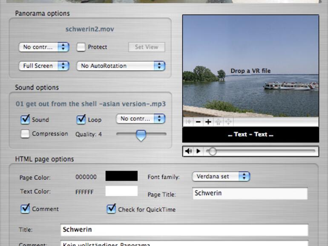Click the 'Drop a VR file' text
This screenshot has height=246, width=328.
tap(250, 71)
